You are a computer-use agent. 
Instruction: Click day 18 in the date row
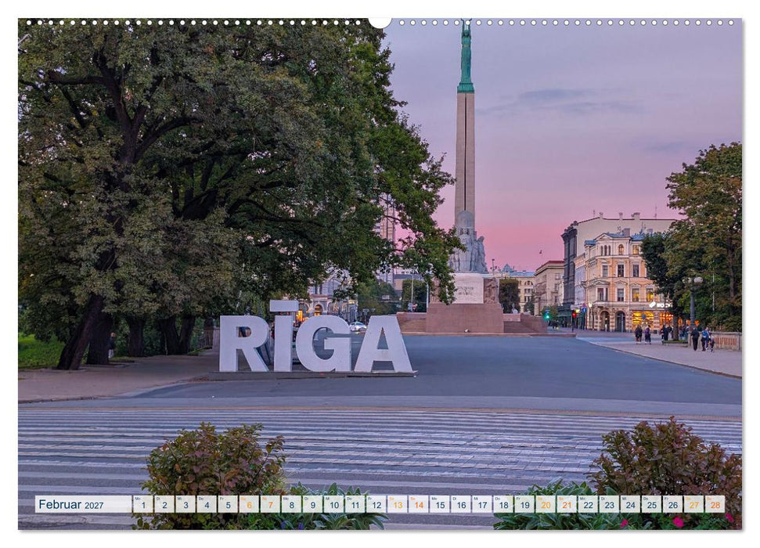(x=503, y=504)
